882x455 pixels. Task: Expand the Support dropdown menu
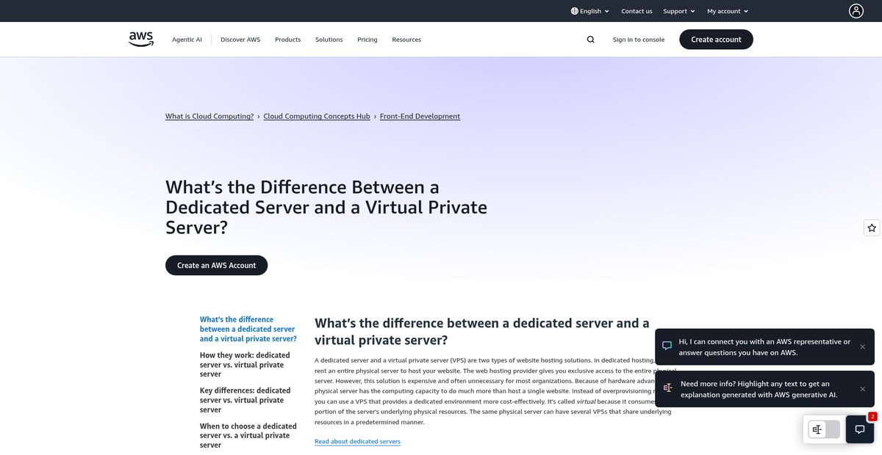point(679,11)
